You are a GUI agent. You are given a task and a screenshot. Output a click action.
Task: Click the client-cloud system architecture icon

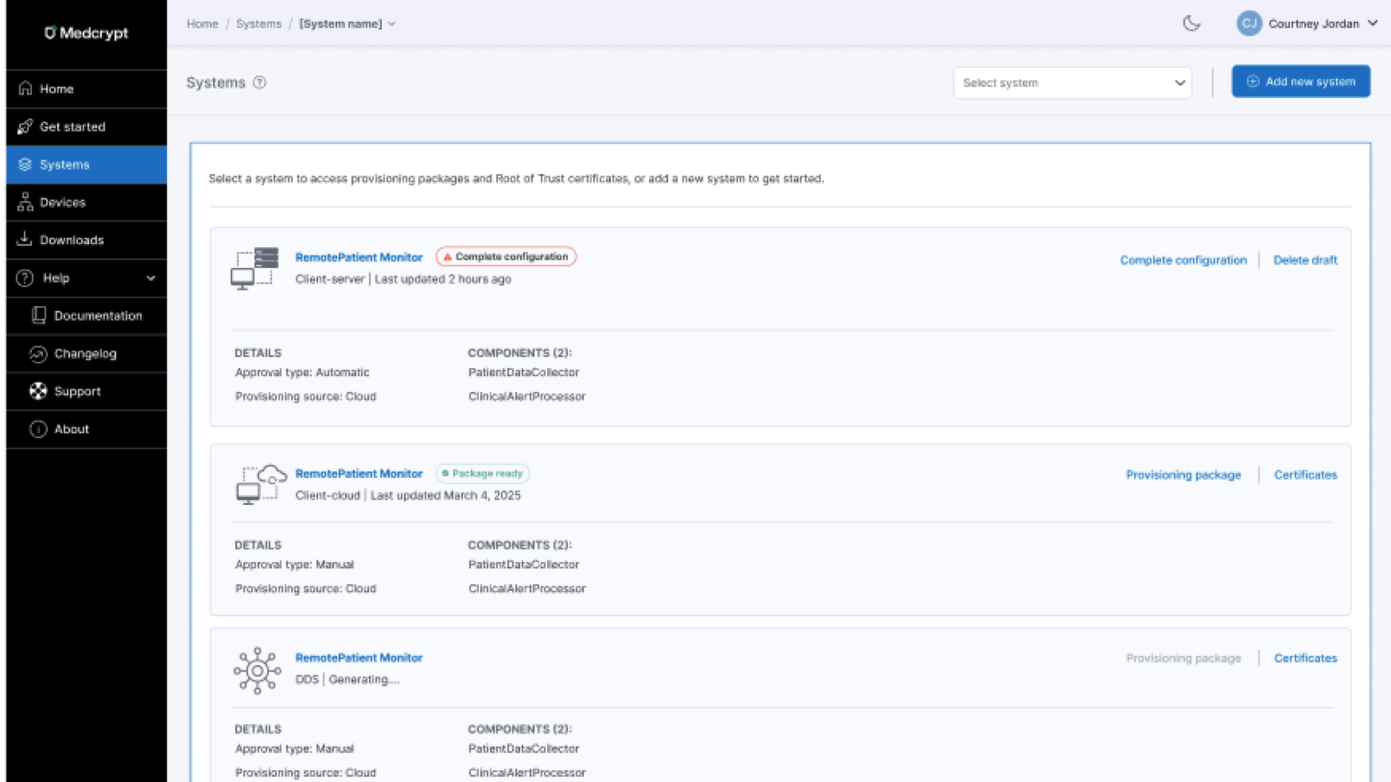point(261,484)
